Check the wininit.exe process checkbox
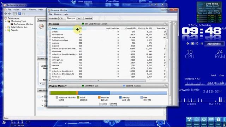 [x=50, y=52]
